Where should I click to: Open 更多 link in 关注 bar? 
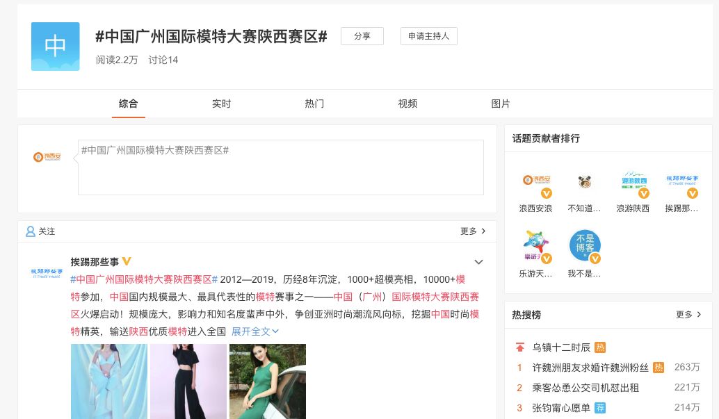469,231
